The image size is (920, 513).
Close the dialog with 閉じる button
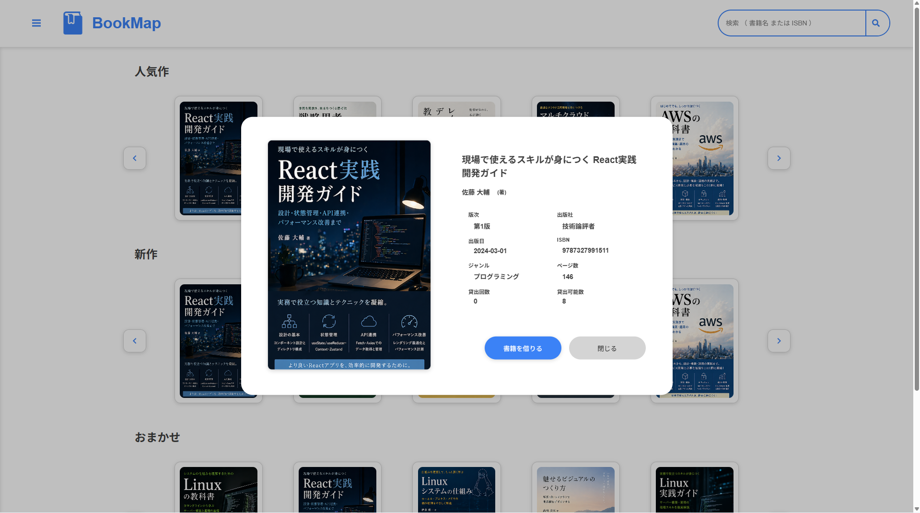(x=607, y=348)
